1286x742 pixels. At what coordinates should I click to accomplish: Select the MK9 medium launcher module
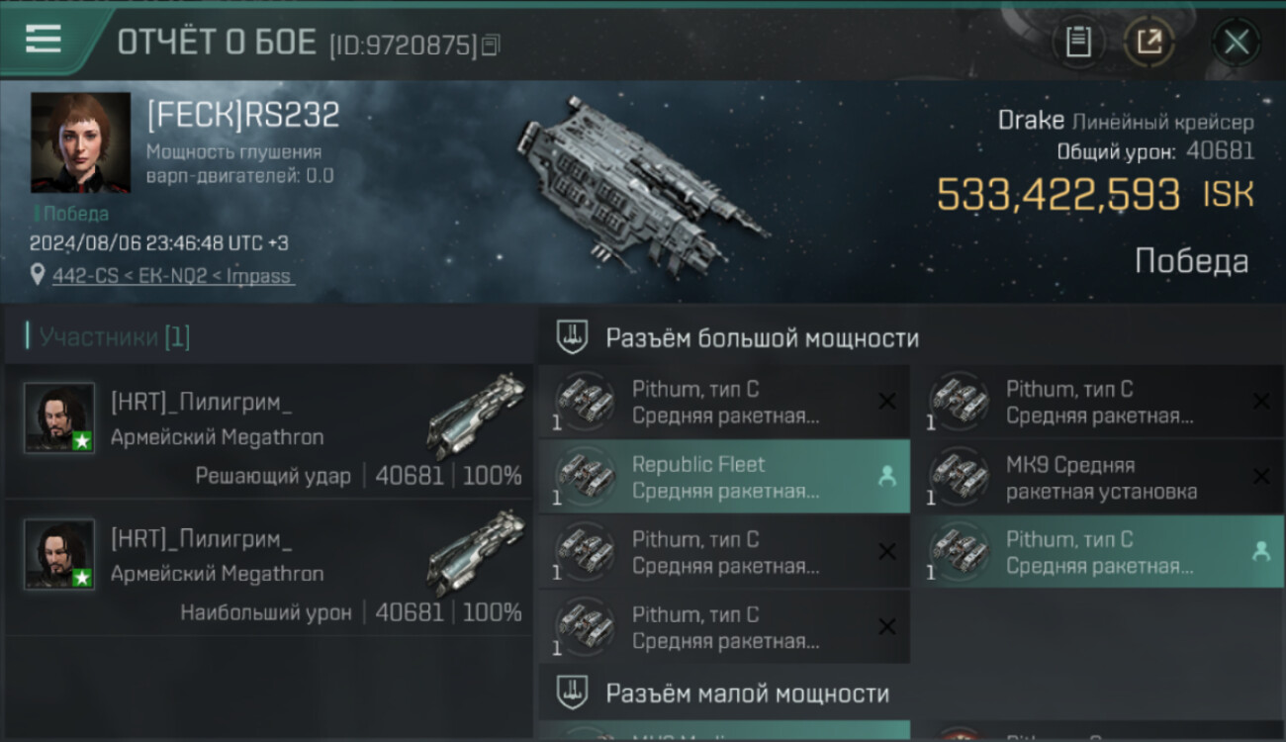tap(1097, 477)
